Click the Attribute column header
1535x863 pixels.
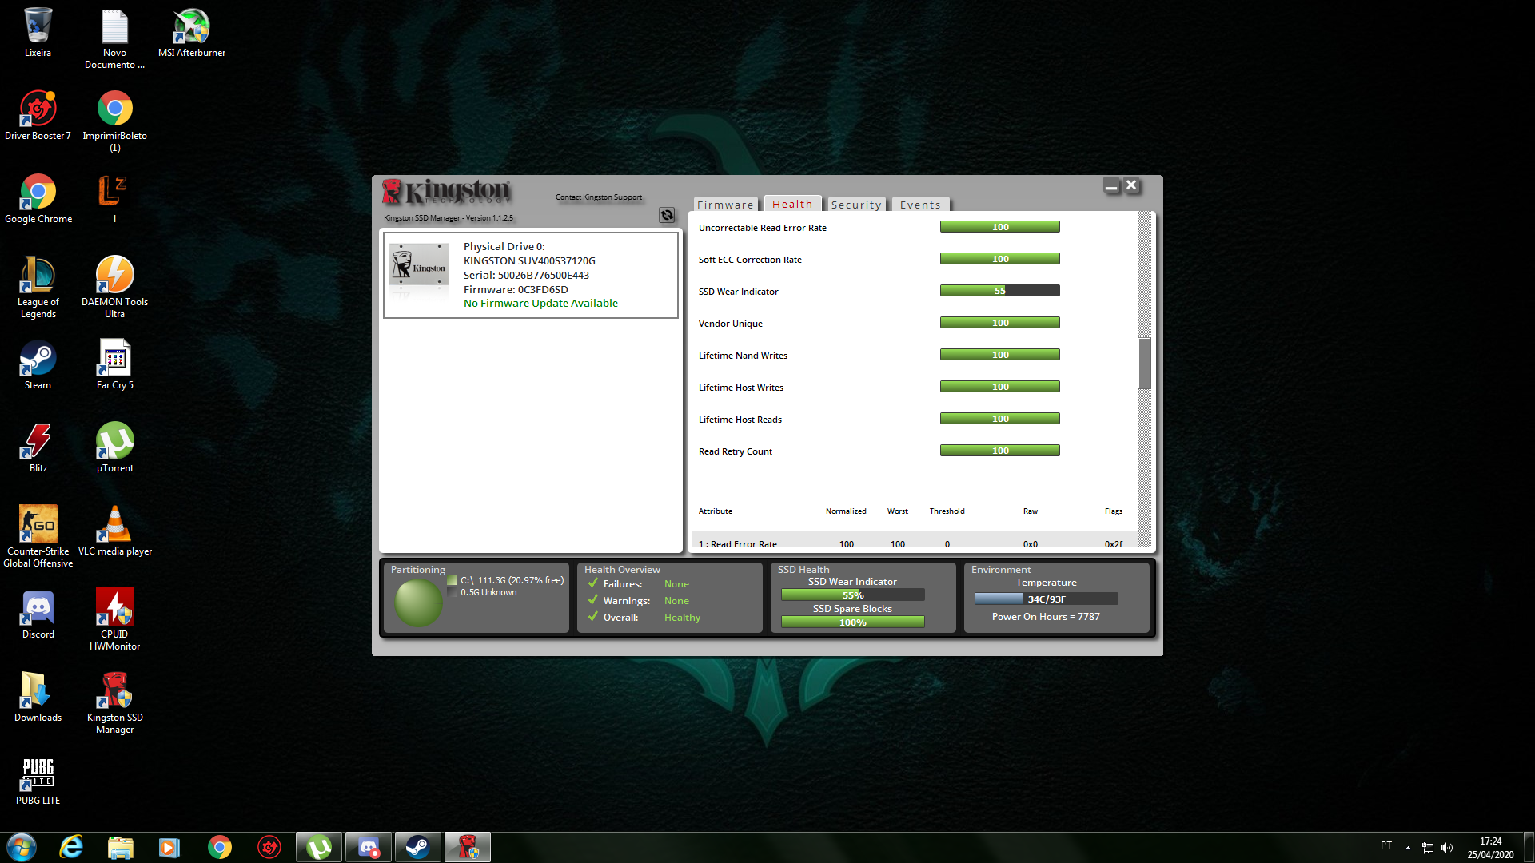tap(716, 511)
